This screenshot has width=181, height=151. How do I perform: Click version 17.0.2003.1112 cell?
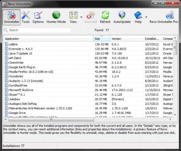pyautogui.click(x=122, y=90)
